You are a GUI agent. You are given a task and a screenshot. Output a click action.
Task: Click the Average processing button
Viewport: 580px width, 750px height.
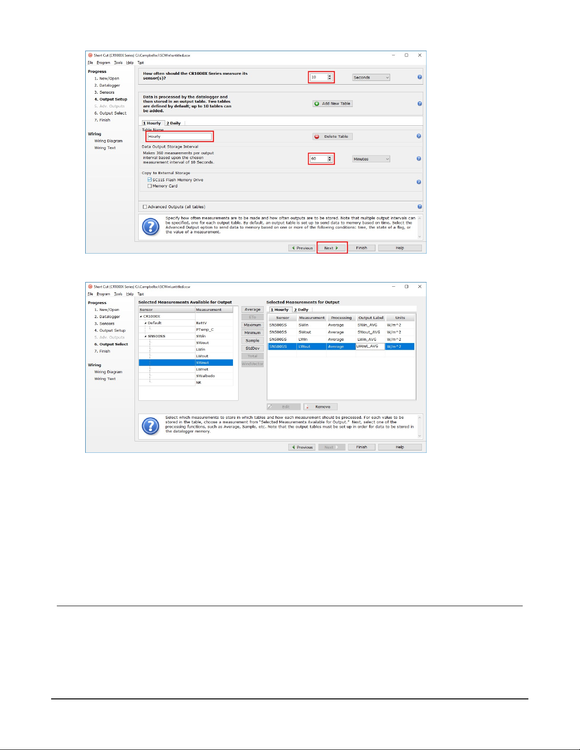click(252, 309)
